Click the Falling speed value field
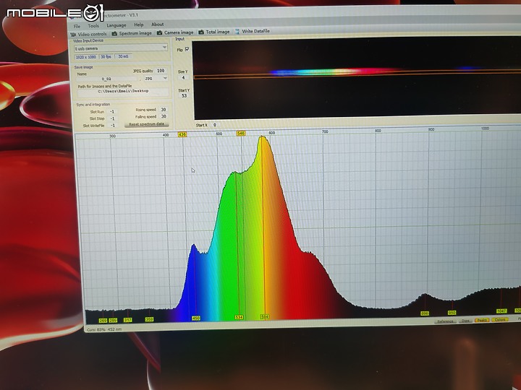The image size is (521, 390). tap(164, 117)
